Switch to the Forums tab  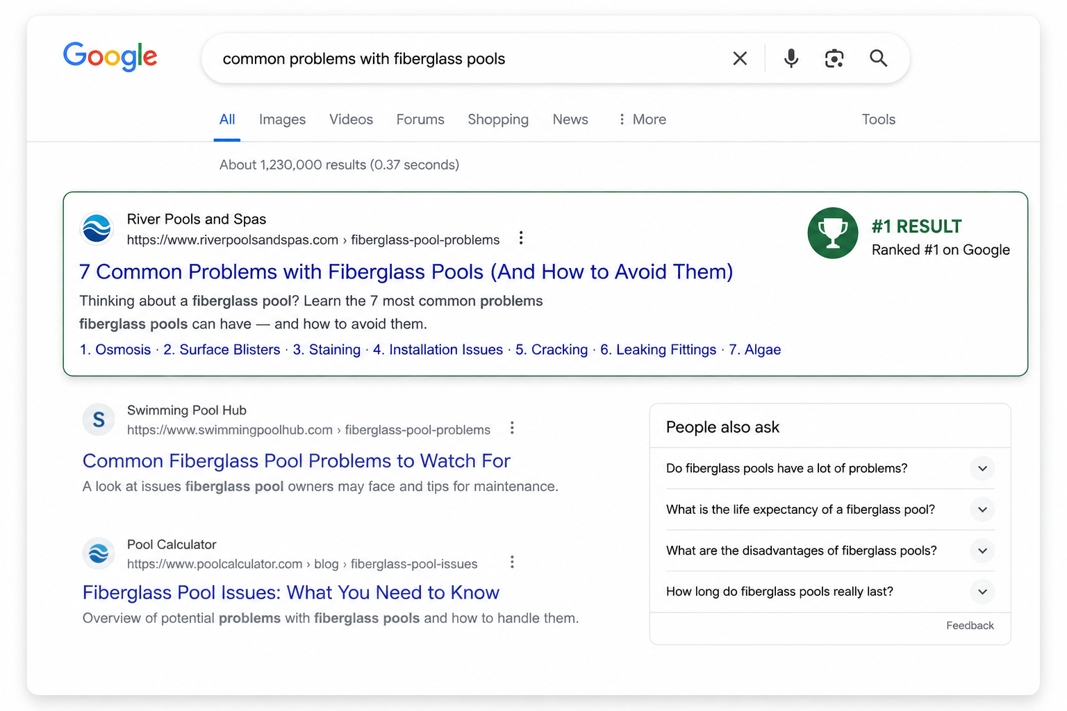coord(420,119)
